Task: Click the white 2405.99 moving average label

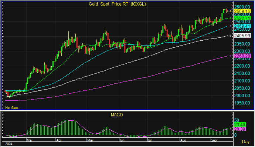Action: (x=242, y=36)
